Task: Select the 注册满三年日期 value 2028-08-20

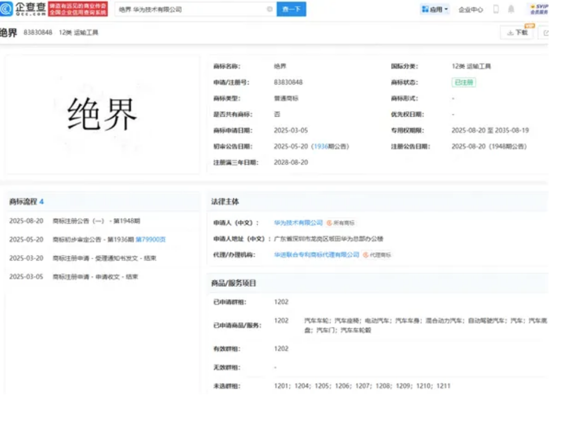Action: click(x=291, y=163)
